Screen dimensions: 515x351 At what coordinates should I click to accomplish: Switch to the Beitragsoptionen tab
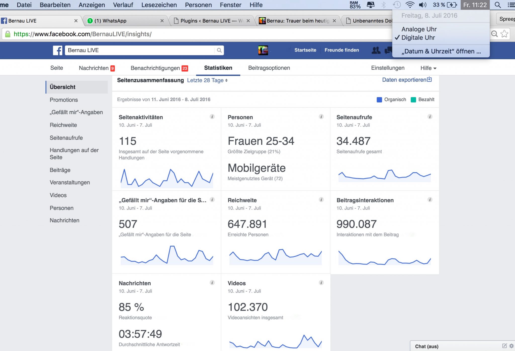pos(269,68)
